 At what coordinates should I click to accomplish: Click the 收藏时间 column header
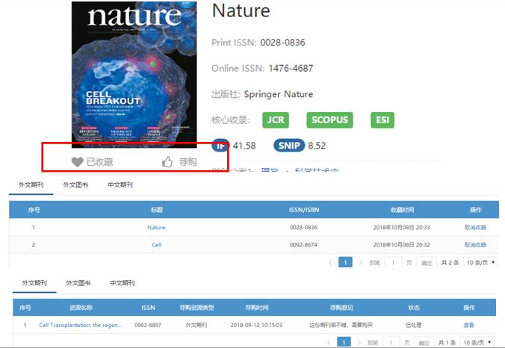pos(402,210)
